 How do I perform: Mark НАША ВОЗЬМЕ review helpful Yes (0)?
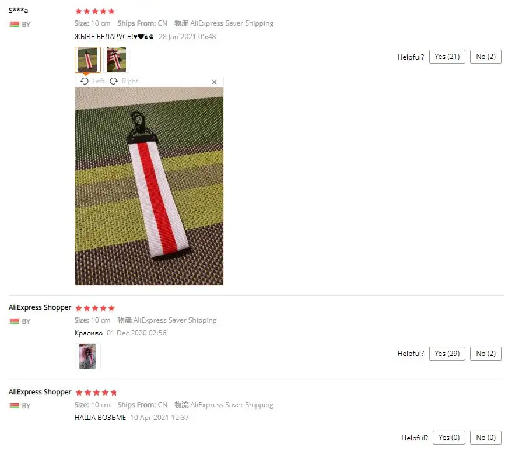tap(449, 438)
